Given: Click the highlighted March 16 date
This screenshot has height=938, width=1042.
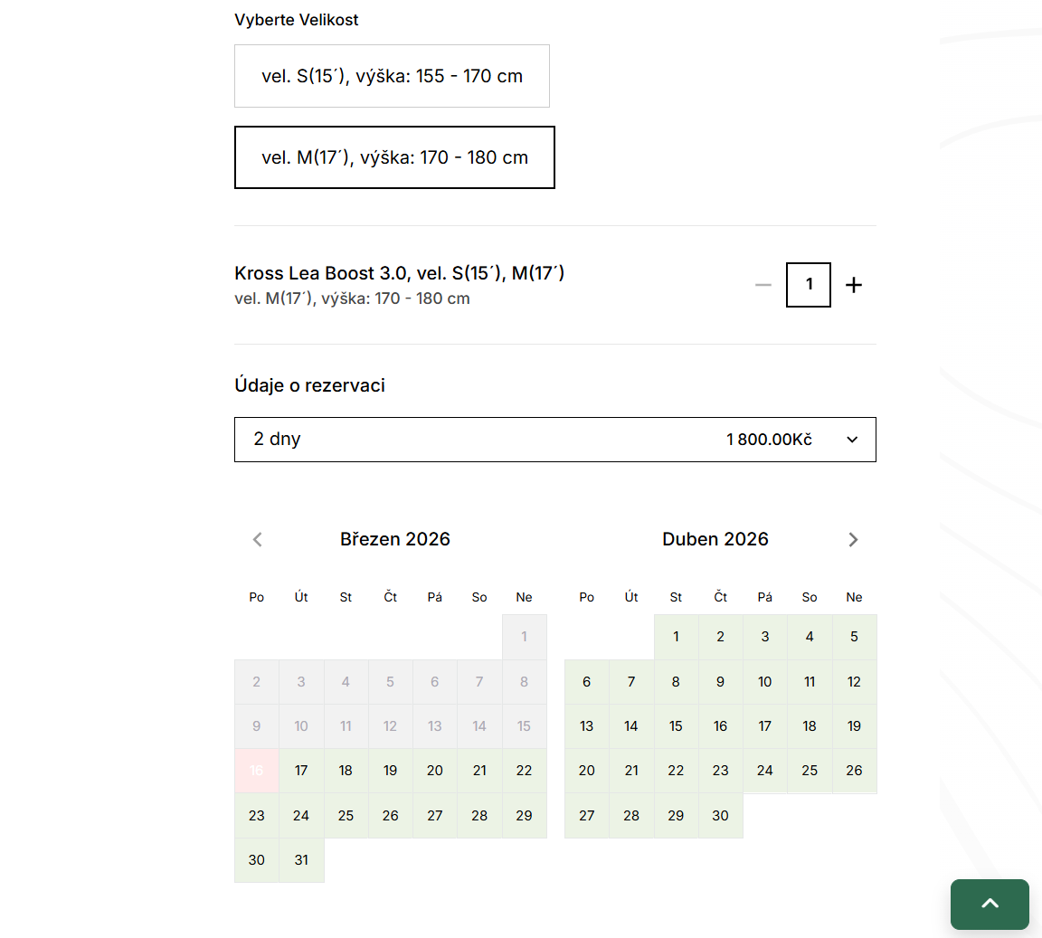Looking at the screenshot, I should coord(257,771).
